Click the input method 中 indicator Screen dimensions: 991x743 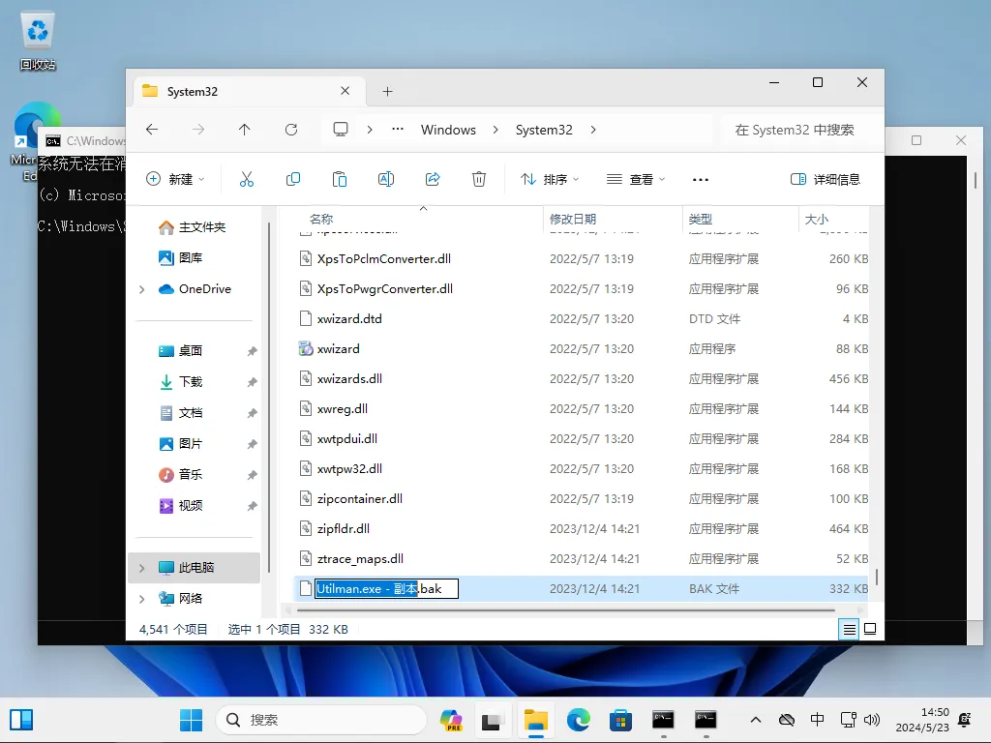[x=817, y=720]
